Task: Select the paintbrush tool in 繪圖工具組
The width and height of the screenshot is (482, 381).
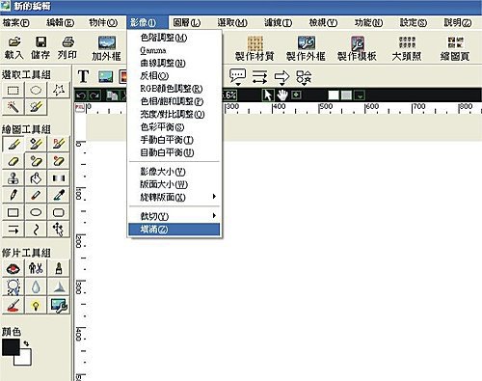Action: point(13,144)
